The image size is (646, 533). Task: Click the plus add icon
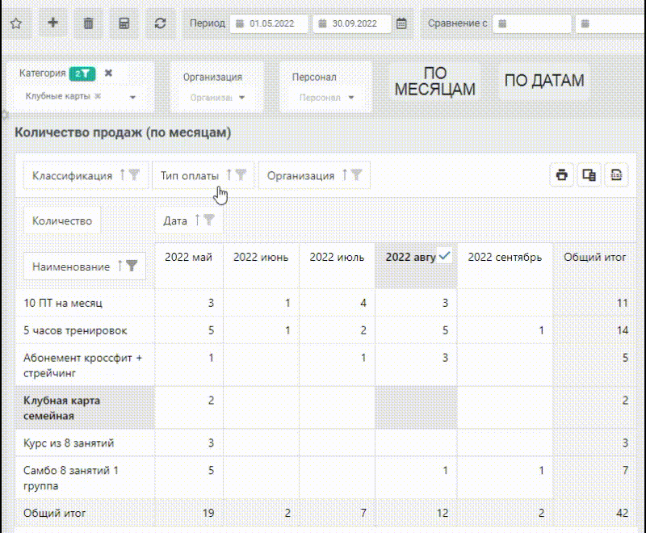point(52,23)
